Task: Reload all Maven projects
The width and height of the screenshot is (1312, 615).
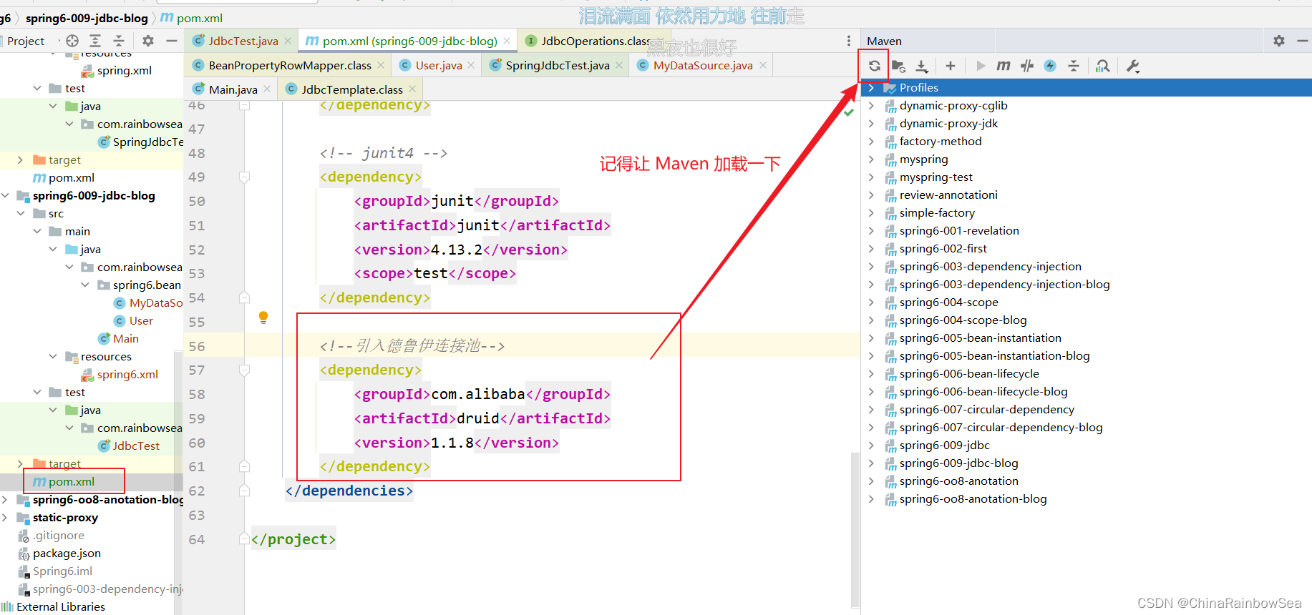Action: 874,66
